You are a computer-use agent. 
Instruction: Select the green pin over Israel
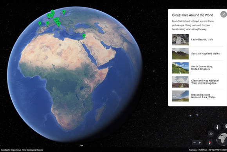pyautogui.click(x=84, y=36)
